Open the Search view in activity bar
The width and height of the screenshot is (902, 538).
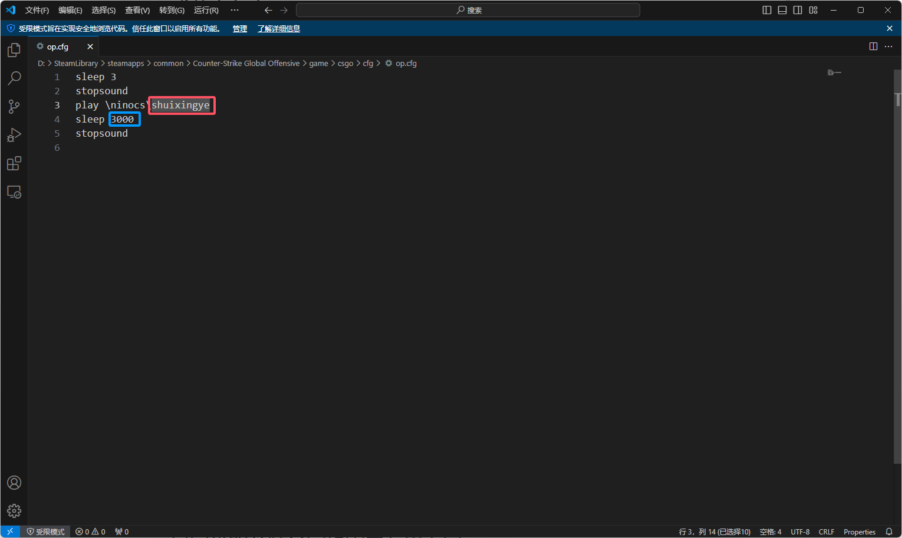point(14,78)
